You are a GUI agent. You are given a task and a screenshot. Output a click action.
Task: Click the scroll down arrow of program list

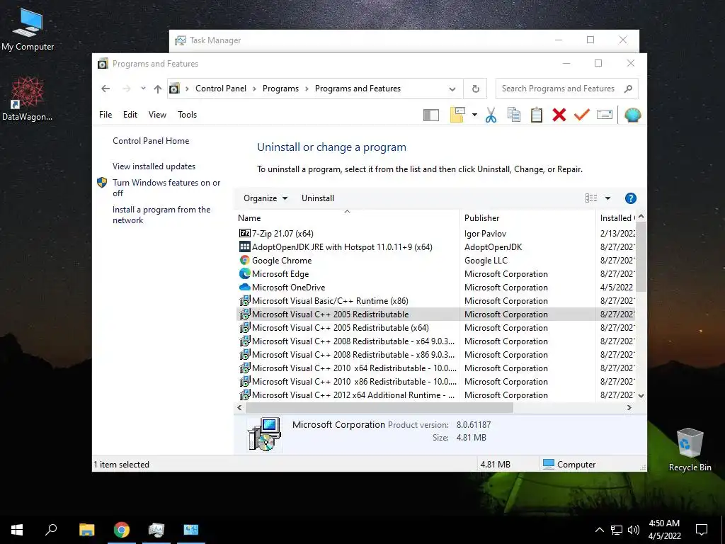(641, 395)
